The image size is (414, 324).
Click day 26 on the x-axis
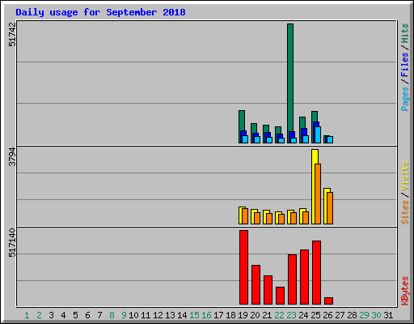(x=327, y=315)
